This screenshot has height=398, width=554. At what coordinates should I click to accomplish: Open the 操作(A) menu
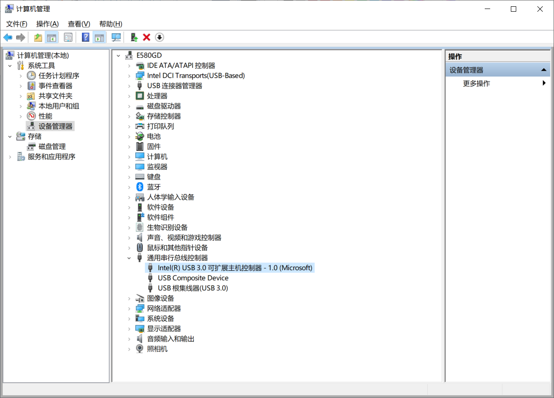click(x=48, y=24)
